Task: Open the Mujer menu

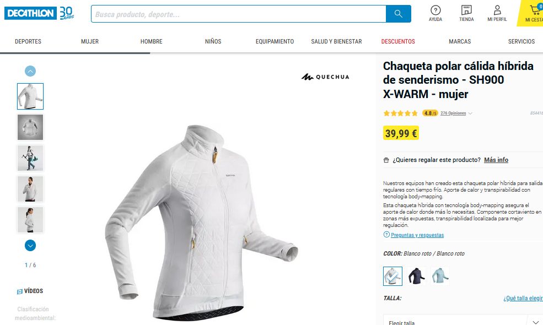Action: coord(90,41)
